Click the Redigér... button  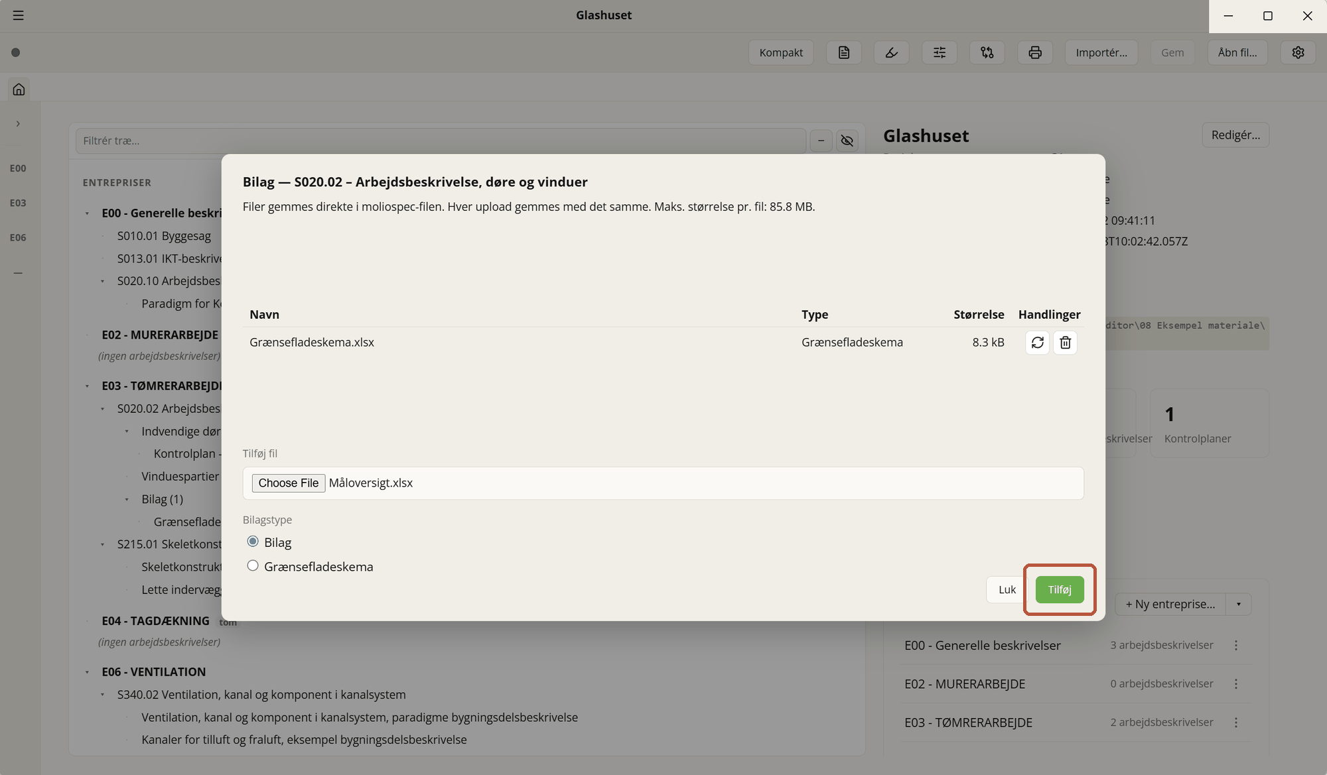pyautogui.click(x=1235, y=135)
